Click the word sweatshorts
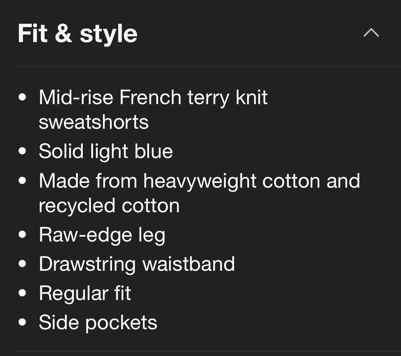This screenshot has width=401, height=356. tap(93, 122)
